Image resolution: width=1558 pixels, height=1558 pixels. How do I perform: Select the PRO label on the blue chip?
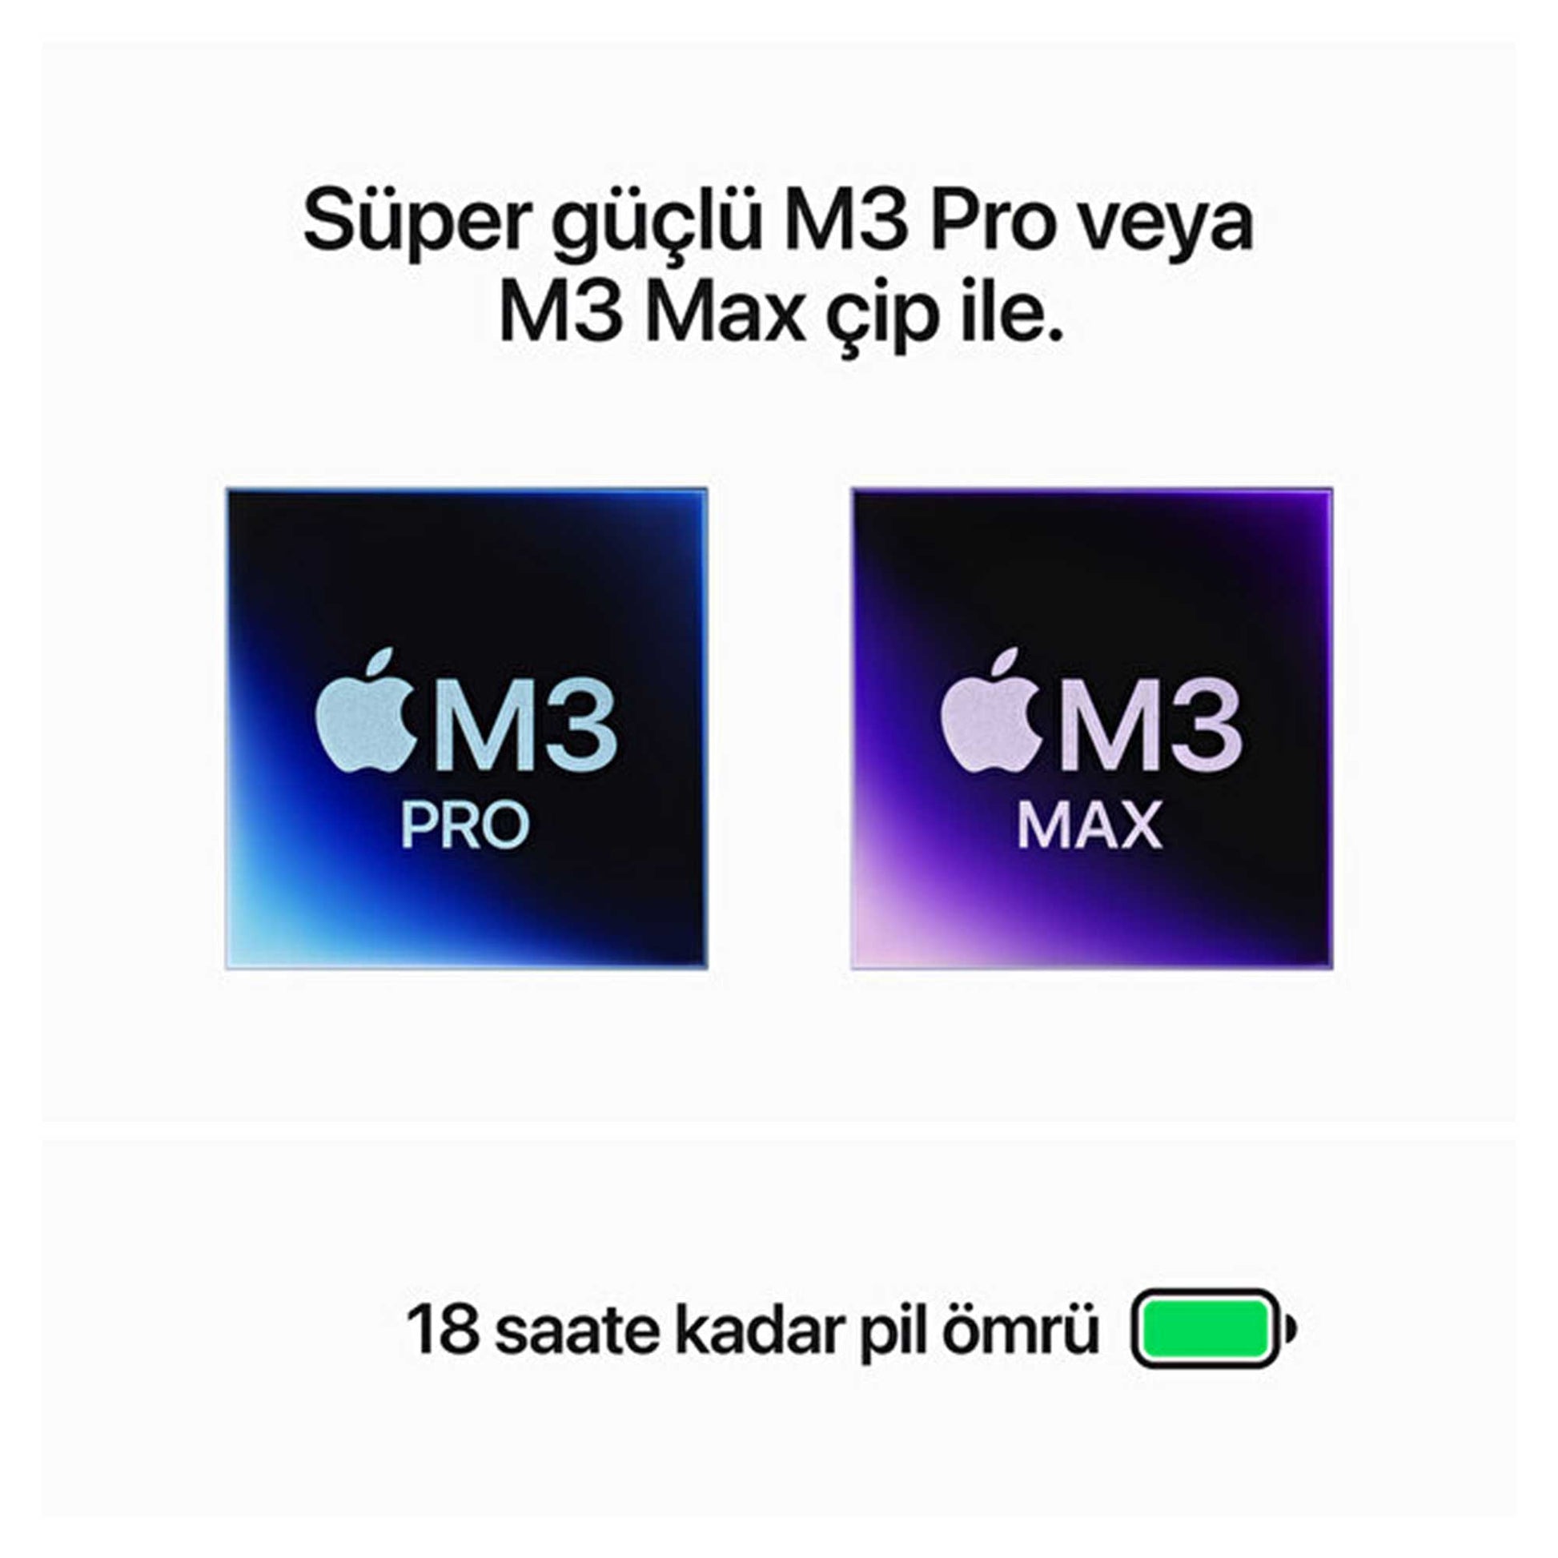tap(465, 825)
